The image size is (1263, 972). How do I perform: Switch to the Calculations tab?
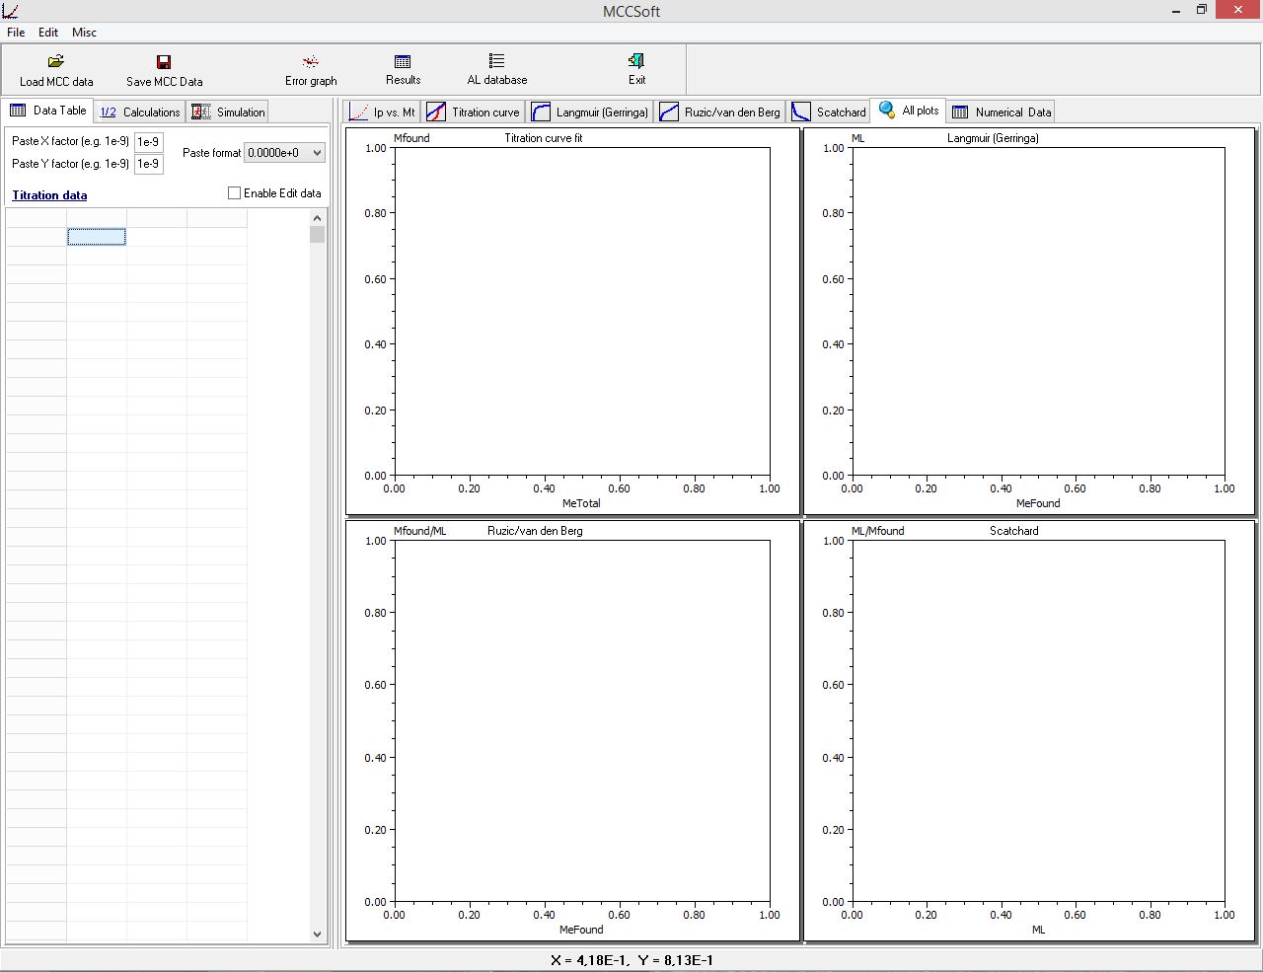[140, 112]
